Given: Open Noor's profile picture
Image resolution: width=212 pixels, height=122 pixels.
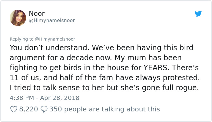Looking at the screenshot, I should pos(18,18).
